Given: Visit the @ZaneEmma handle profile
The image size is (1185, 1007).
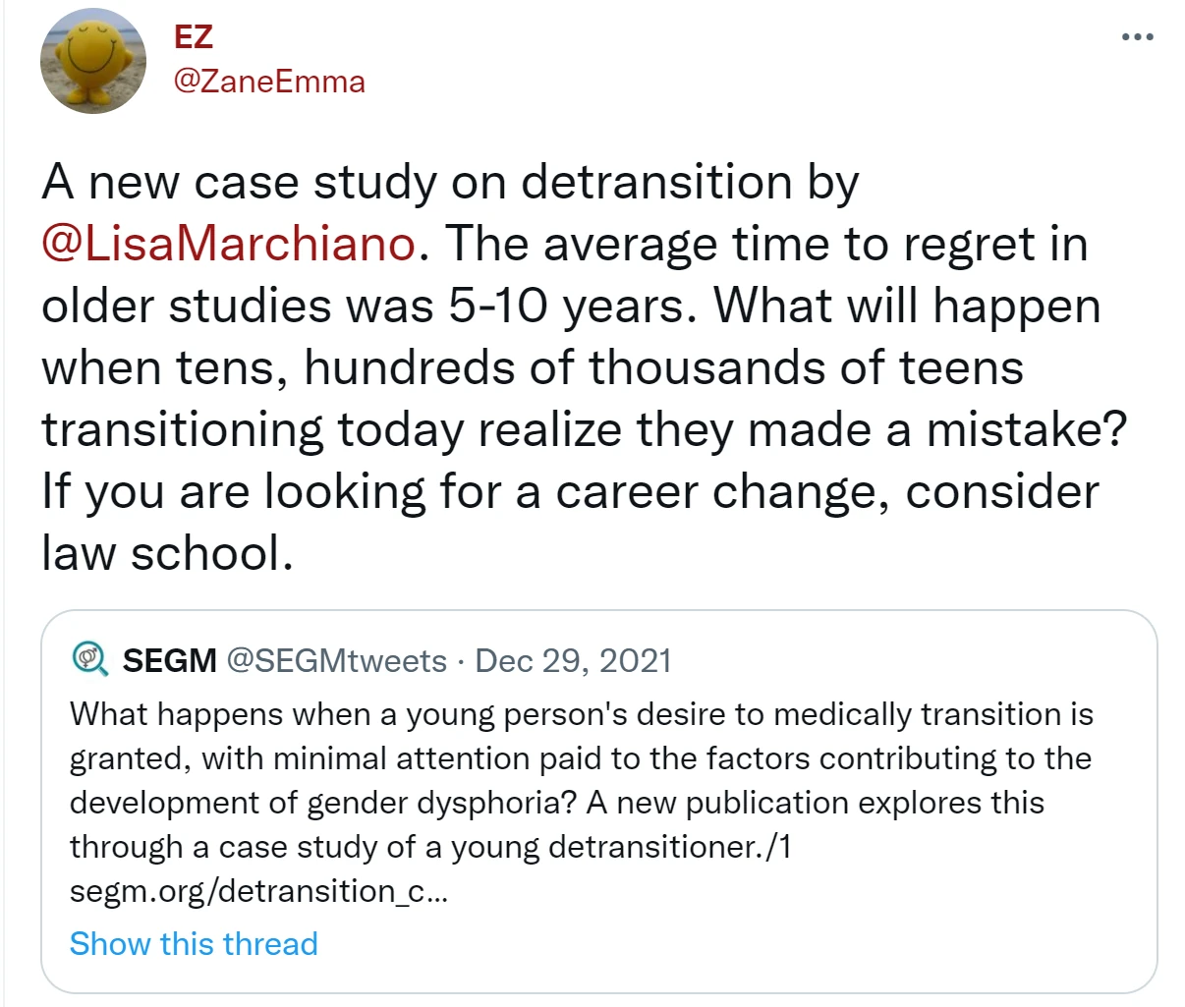Looking at the screenshot, I should 269,82.
